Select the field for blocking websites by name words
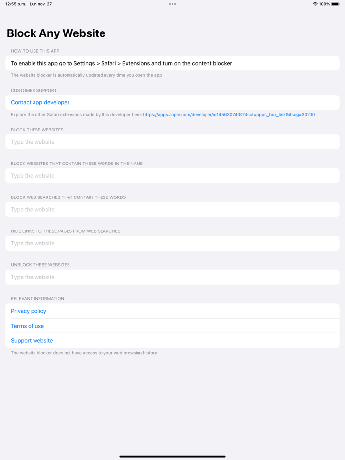The image size is (345, 460). coord(172,175)
